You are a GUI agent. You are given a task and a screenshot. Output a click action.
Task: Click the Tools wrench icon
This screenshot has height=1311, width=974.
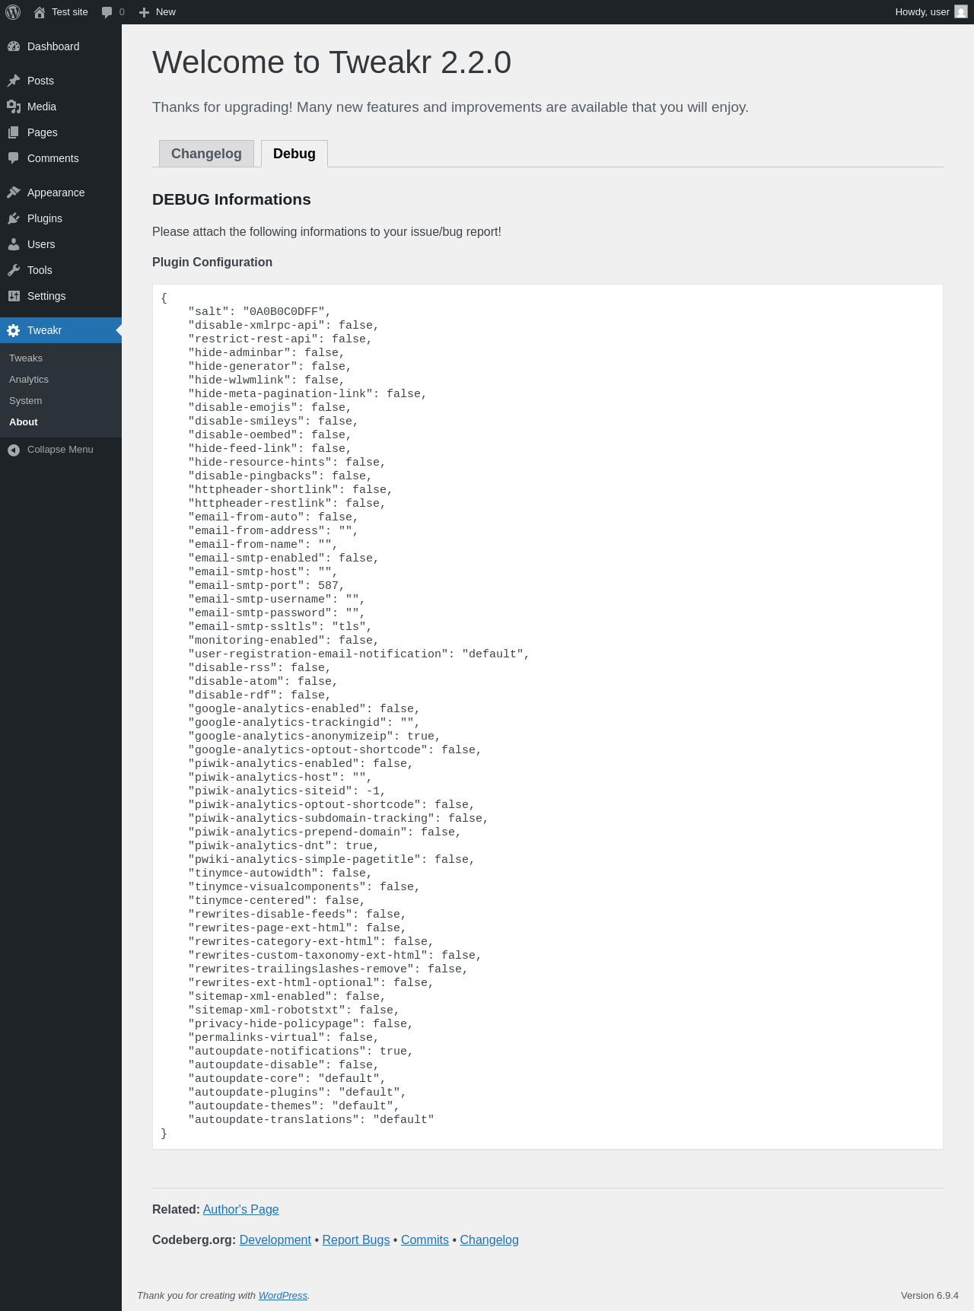point(14,270)
